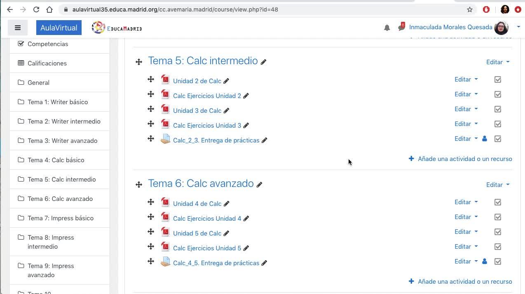This screenshot has width=525, height=294.
Task: Click the EducaMadrid logo
Action: tap(117, 28)
